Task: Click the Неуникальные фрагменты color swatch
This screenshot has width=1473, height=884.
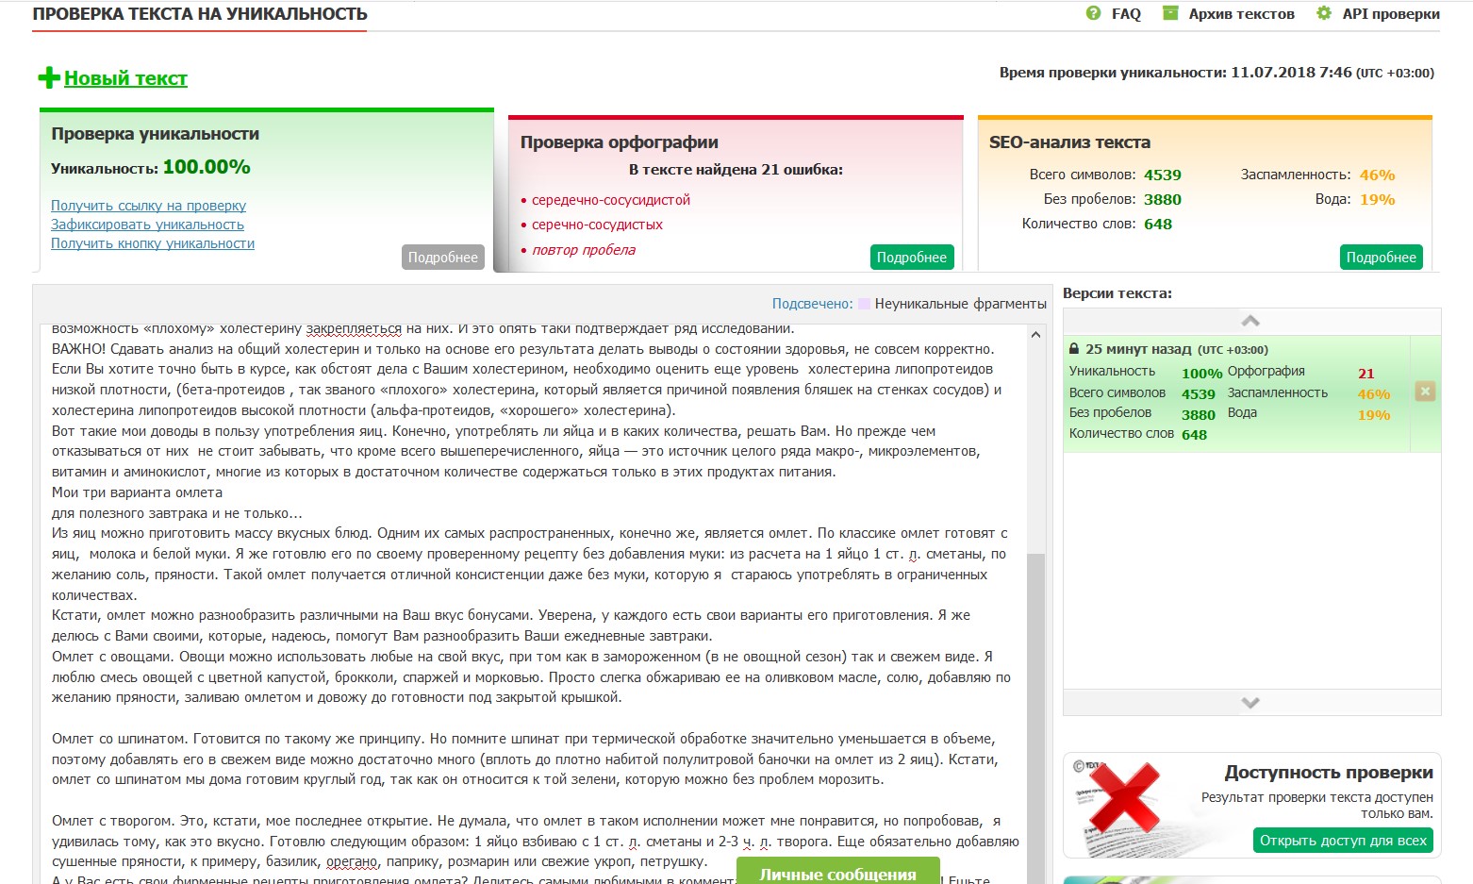Action: (864, 304)
